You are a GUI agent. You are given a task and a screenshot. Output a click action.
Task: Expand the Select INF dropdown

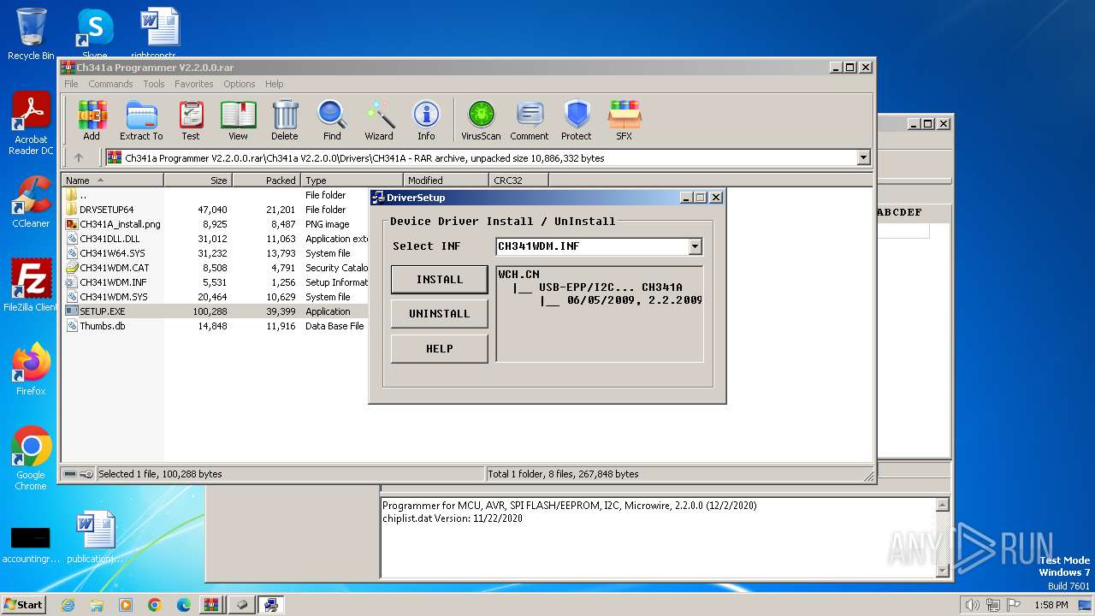click(695, 246)
